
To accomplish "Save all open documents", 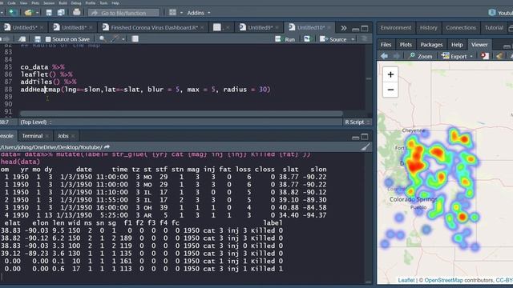I will (61, 13).
